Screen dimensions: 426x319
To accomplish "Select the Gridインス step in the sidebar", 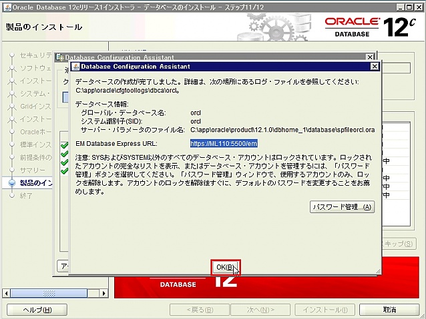I will tap(35, 107).
